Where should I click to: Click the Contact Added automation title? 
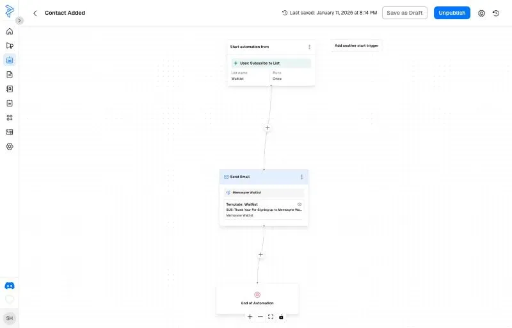(65, 13)
